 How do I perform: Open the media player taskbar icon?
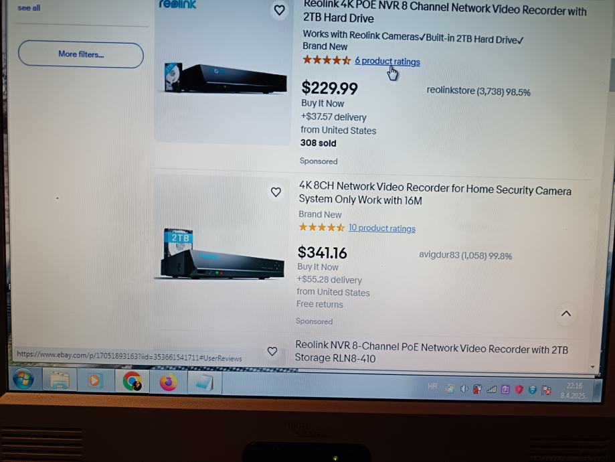94,381
